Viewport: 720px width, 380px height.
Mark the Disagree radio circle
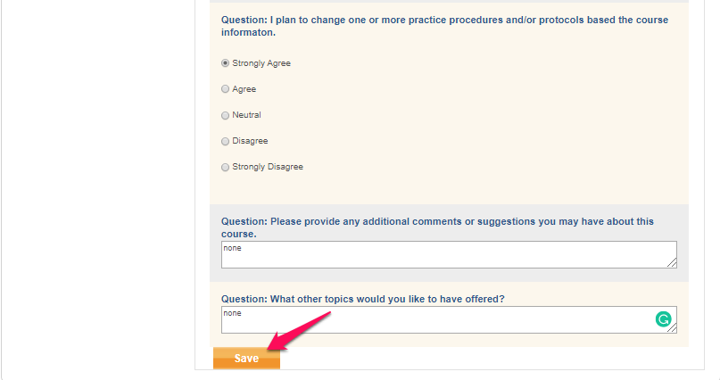[225, 141]
